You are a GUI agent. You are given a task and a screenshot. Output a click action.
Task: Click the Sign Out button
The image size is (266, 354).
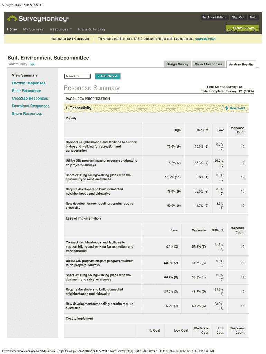click(238, 17)
